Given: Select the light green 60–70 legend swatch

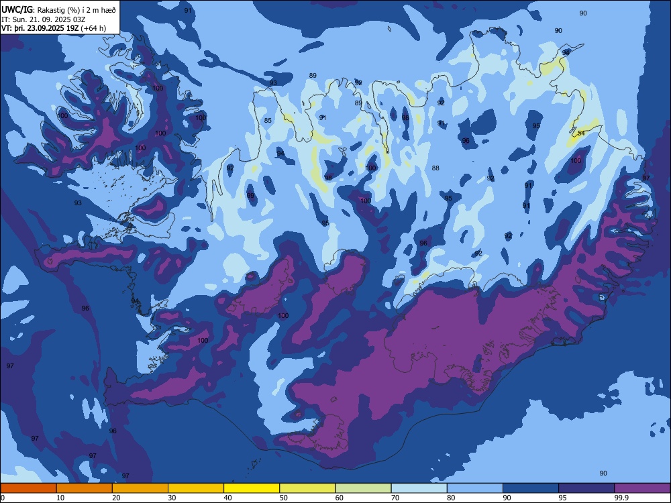Looking at the screenshot, I should pos(363,488).
